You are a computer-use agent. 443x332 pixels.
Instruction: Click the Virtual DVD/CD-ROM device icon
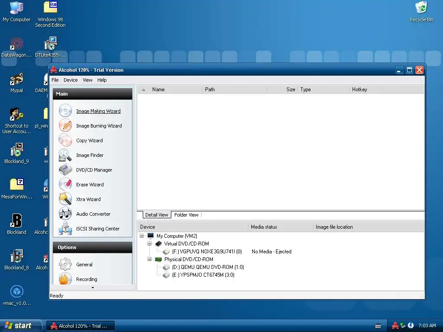158,244
